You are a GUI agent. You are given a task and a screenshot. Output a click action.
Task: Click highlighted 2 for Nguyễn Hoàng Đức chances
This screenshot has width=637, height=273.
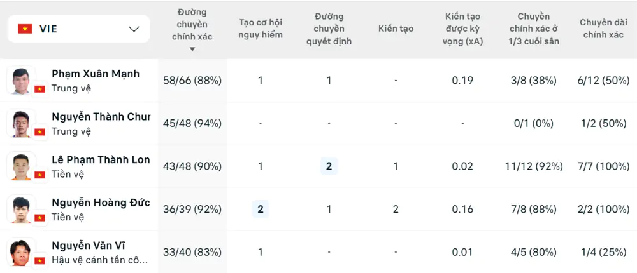261,210
